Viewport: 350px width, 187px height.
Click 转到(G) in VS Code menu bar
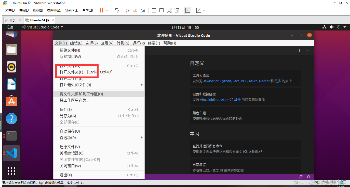click(123, 43)
